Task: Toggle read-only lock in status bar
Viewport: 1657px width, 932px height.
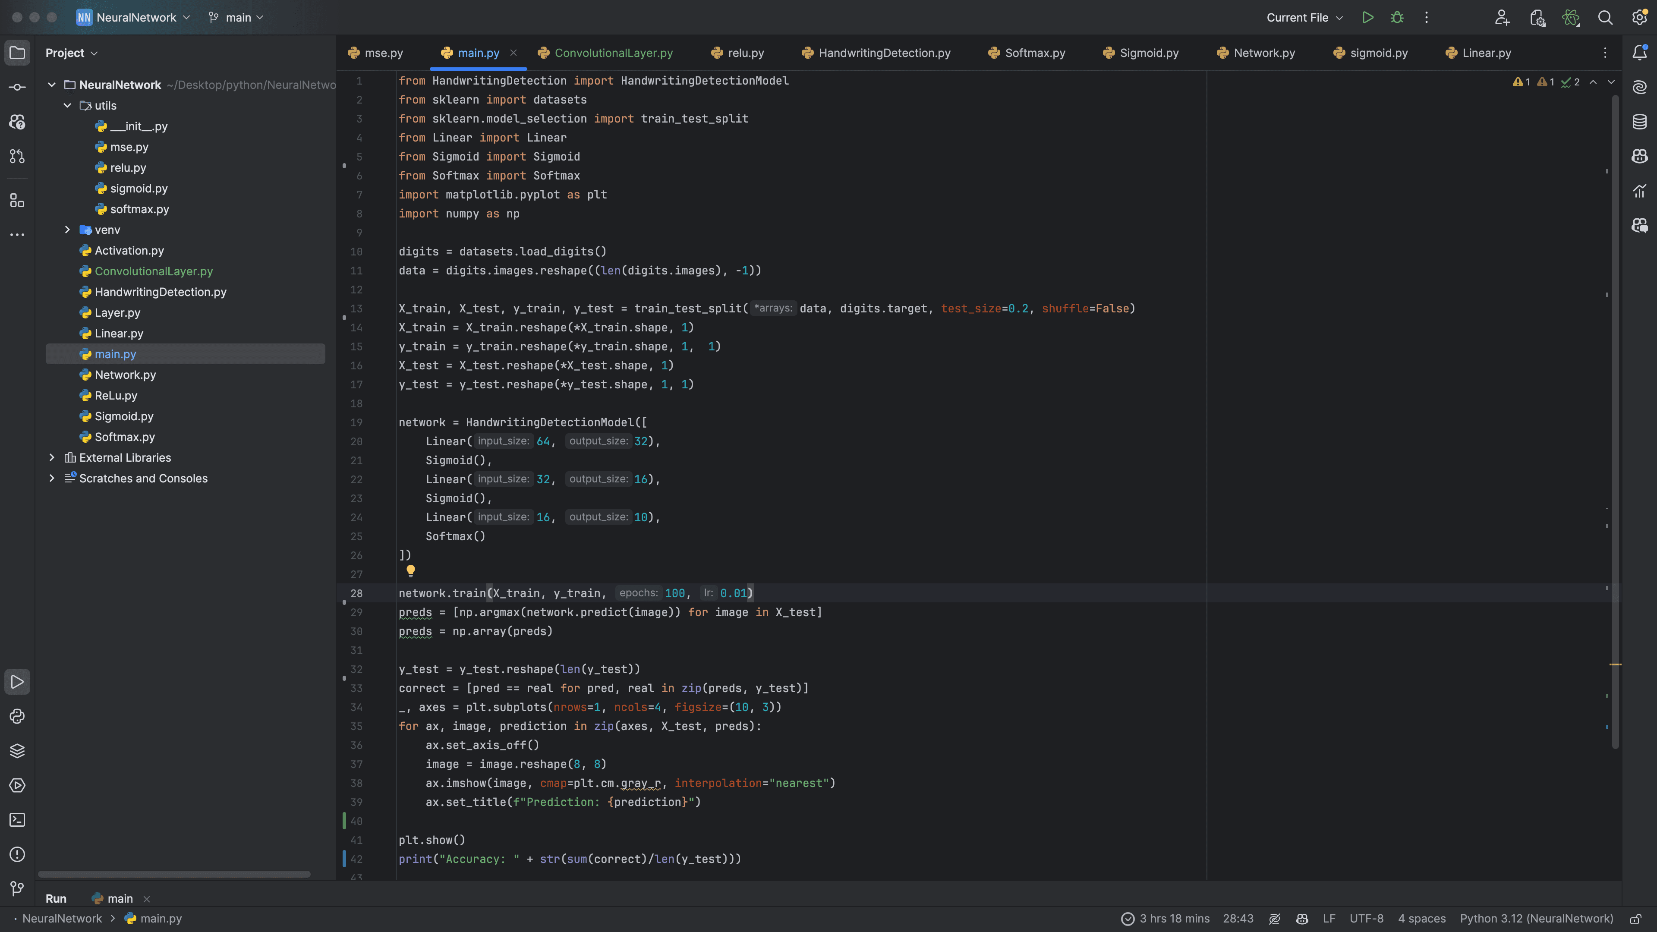Action: click(x=1636, y=919)
